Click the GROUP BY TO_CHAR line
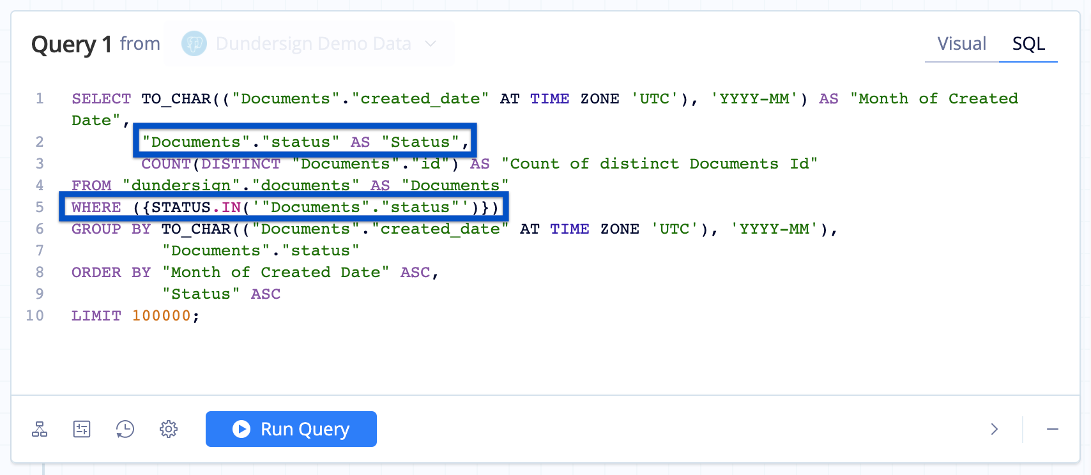The width and height of the screenshot is (1091, 475). tap(454, 229)
